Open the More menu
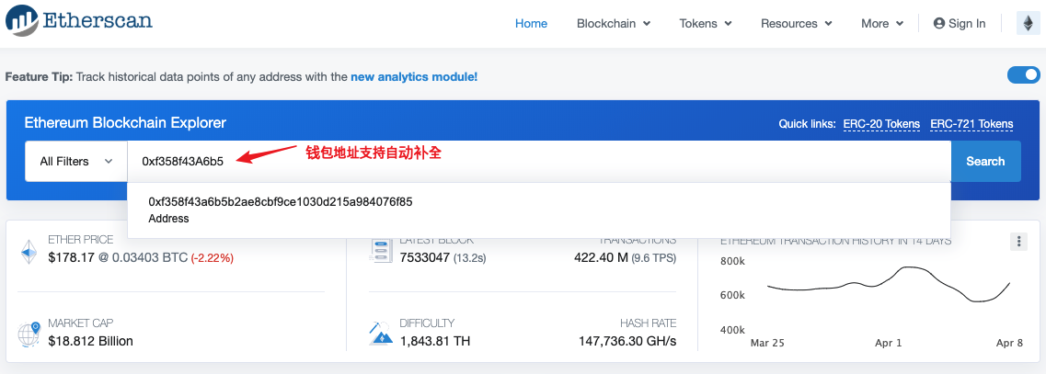This screenshot has height=374, width=1046. [882, 23]
